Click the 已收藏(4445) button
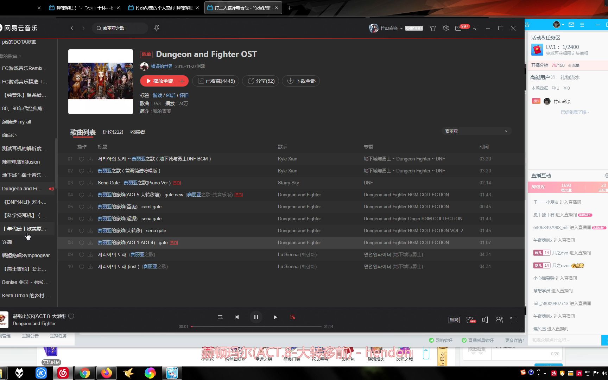This screenshot has width=608, height=380. 216,81
